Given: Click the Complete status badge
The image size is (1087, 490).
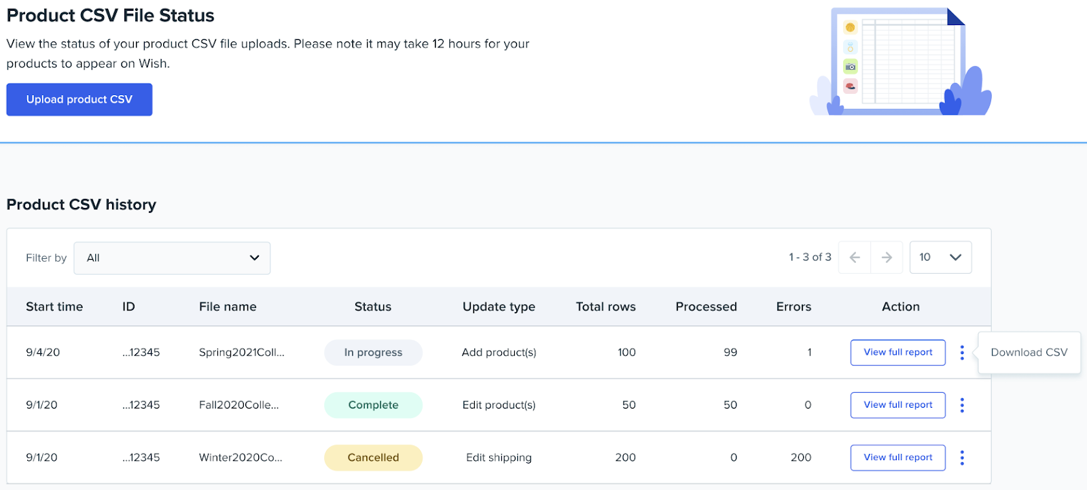Looking at the screenshot, I should pyautogui.click(x=373, y=405).
